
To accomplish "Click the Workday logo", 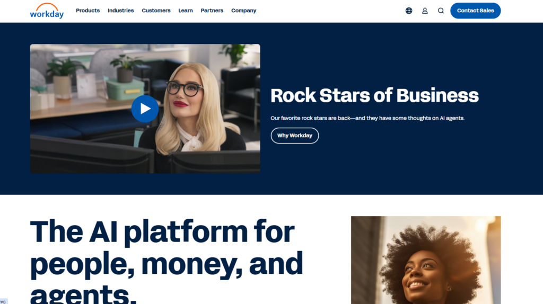I will click(x=47, y=11).
